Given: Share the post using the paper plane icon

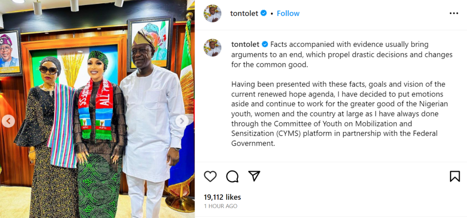Looking at the screenshot, I should (254, 176).
